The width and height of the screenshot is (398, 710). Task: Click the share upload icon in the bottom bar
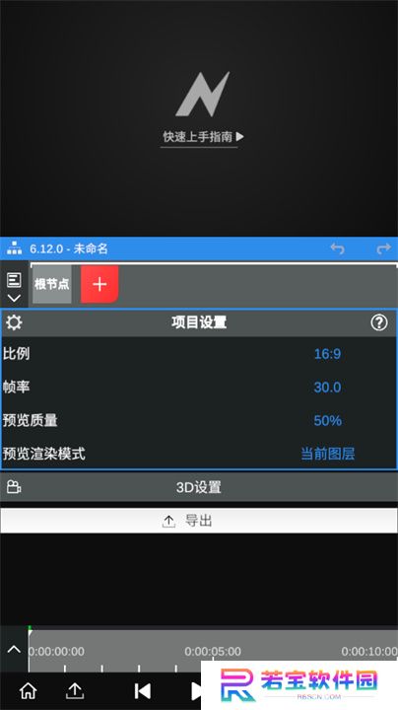tap(75, 691)
